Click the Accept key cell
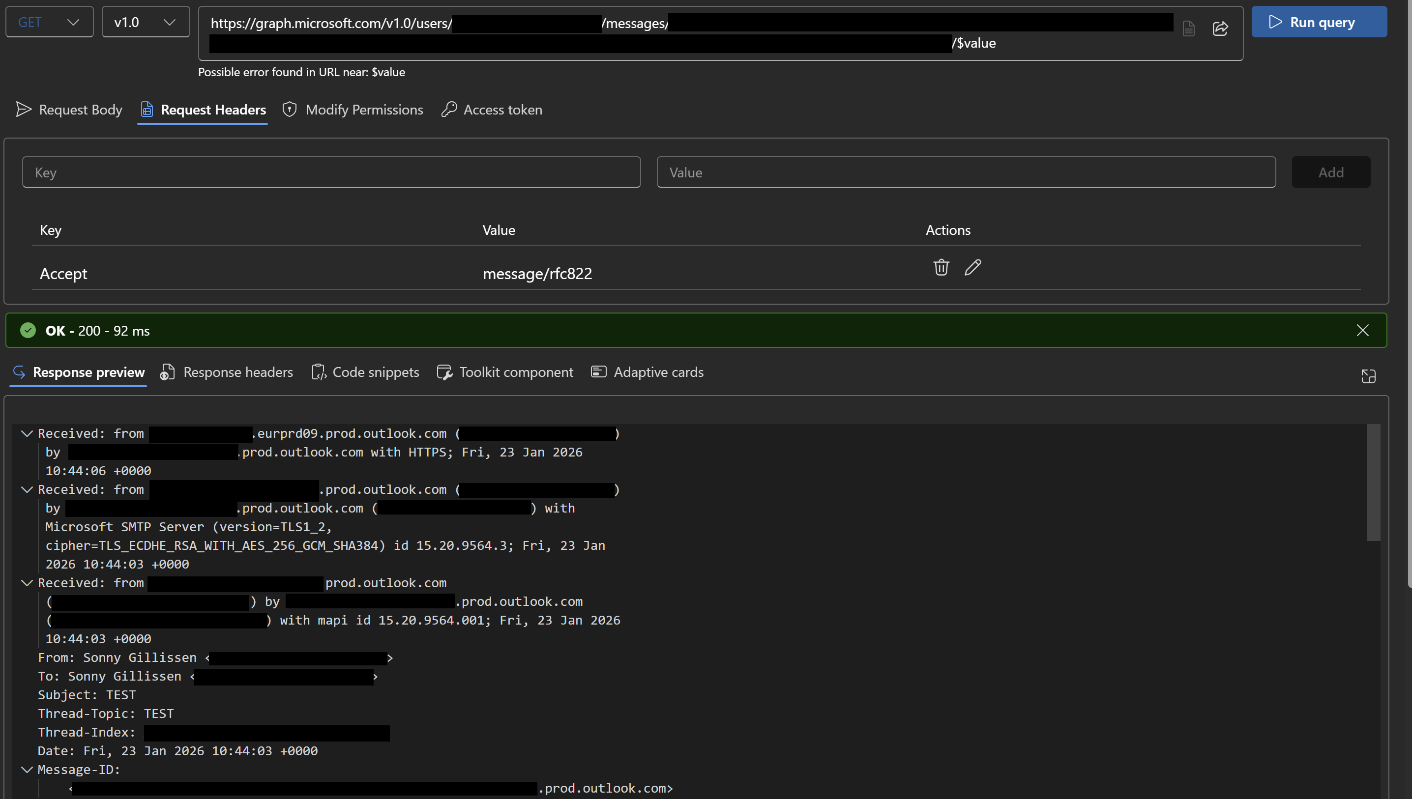 (x=63, y=273)
